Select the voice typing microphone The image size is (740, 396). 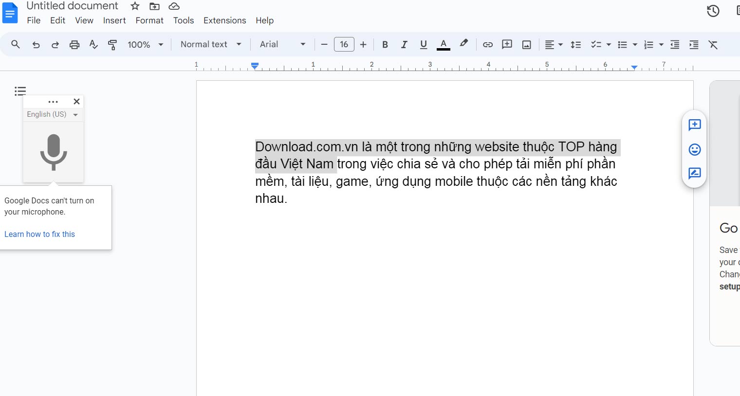click(x=54, y=152)
